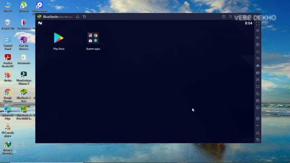Click the hexagon-shaped sidebar icon

pyautogui.click(x=258, y=101)
